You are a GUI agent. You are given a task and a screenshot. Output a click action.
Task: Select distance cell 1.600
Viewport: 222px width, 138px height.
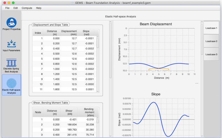click(52, 84)
